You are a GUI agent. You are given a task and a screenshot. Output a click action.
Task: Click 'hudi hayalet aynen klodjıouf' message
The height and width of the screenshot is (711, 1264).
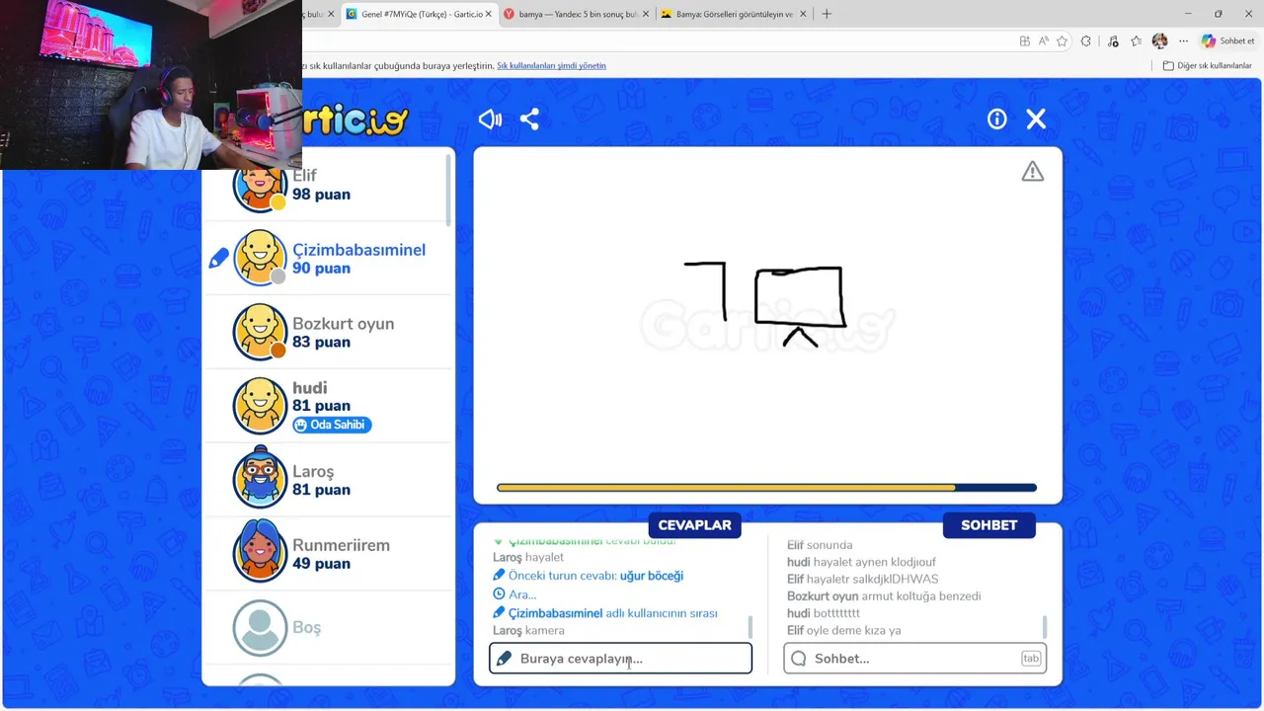[862, 562]
